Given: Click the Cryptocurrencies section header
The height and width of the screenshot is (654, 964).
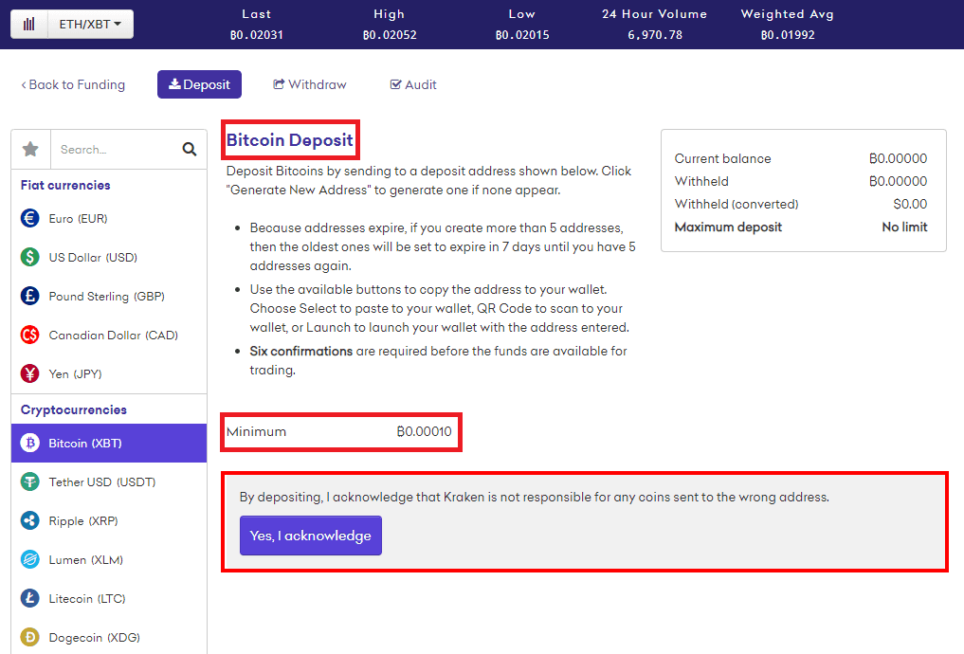Looking at the screenshot, I should click(x=74, y=410).
